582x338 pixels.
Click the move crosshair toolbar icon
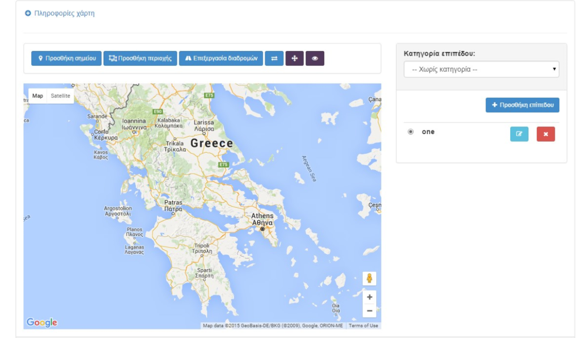point(295,59)
